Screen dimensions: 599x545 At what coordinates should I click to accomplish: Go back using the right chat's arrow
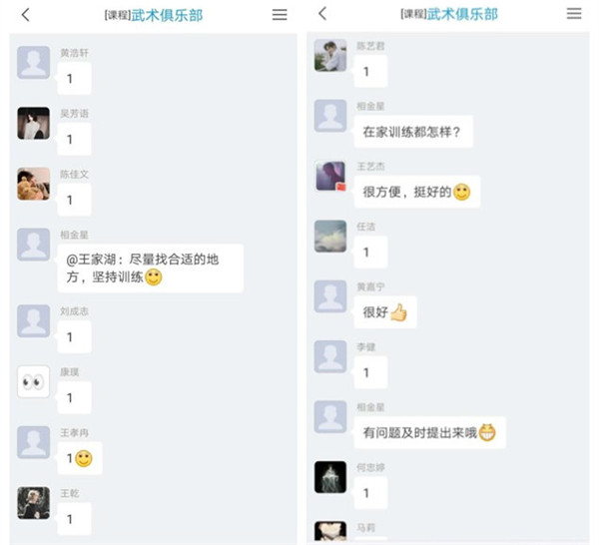(x=322, y=13)
